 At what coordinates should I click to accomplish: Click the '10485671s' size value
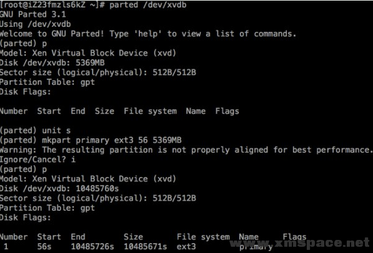(x=146, y=247)
